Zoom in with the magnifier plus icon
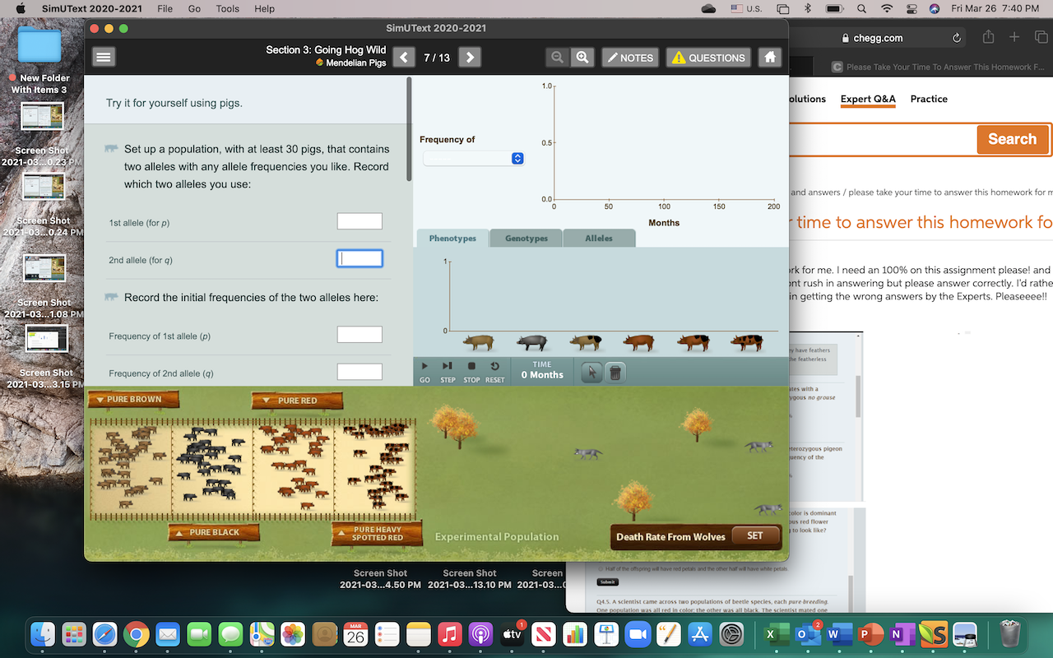The height and width of the screenshot is (658, 1053). (x=582, y=58)
